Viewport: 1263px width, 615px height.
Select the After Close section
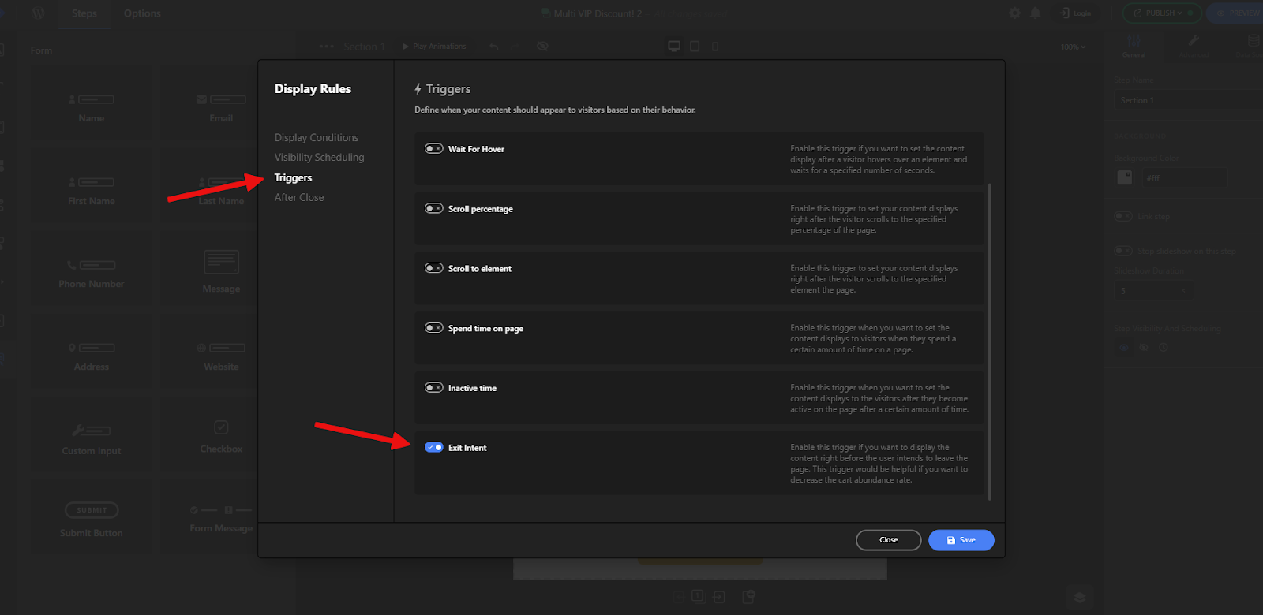click(x=299, y=198)
